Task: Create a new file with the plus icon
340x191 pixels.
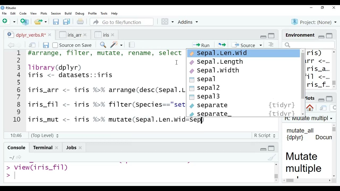Action: [5, 21]
